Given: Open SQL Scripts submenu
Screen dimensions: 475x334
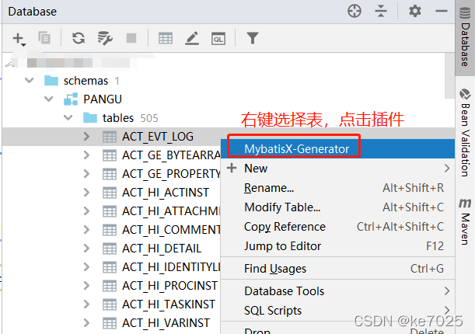Looking at the screenshot, I should (x=337, y=311).
